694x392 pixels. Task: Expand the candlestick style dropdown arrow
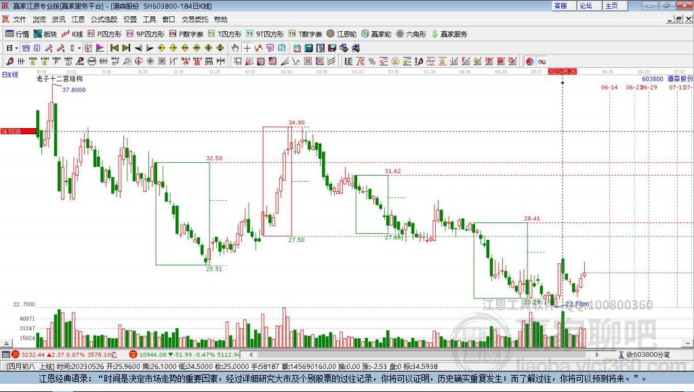pos(79,48)
